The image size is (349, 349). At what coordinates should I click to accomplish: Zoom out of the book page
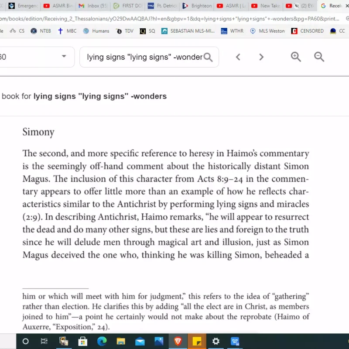(319, 57)
